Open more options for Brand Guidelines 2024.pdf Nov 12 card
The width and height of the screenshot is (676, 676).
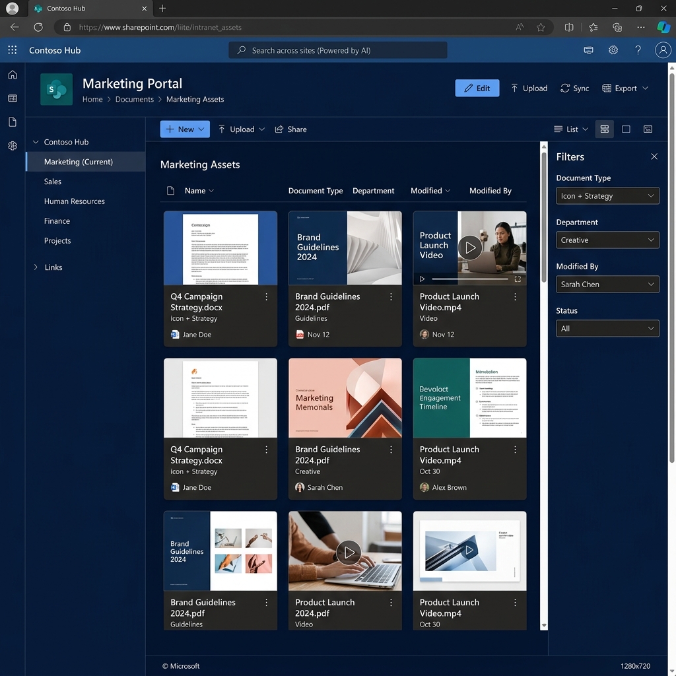click(x=391, y=296)
